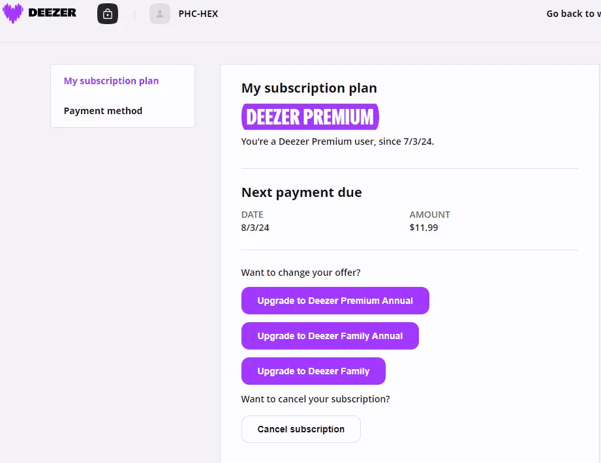The width and height of the screenshot is (601, 463).
Task: Select My subscription plan in sidebar
Action: coord(111,81)
